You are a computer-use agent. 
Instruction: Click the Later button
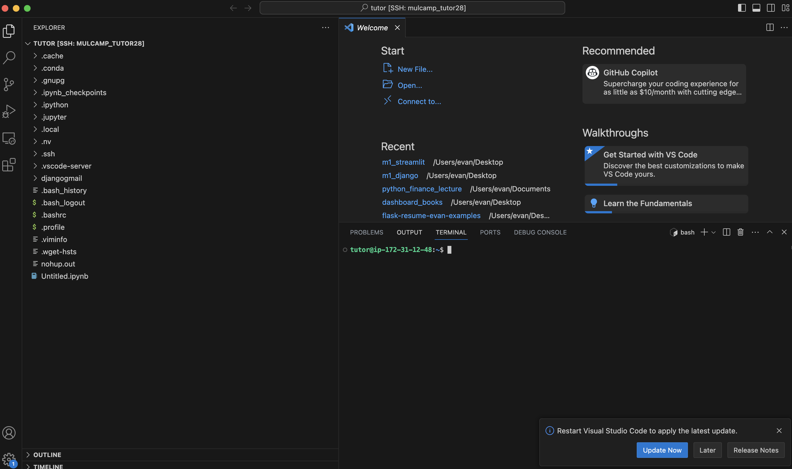tap(707, 450)
